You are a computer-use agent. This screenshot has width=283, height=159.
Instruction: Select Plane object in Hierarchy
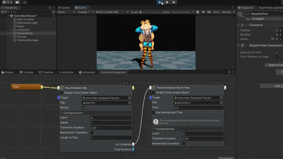pyautogui.click(x=20, y=26)
